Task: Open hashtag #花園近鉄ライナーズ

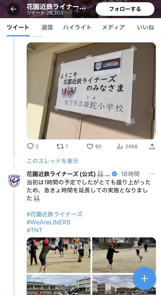Action: coord(55,214)
